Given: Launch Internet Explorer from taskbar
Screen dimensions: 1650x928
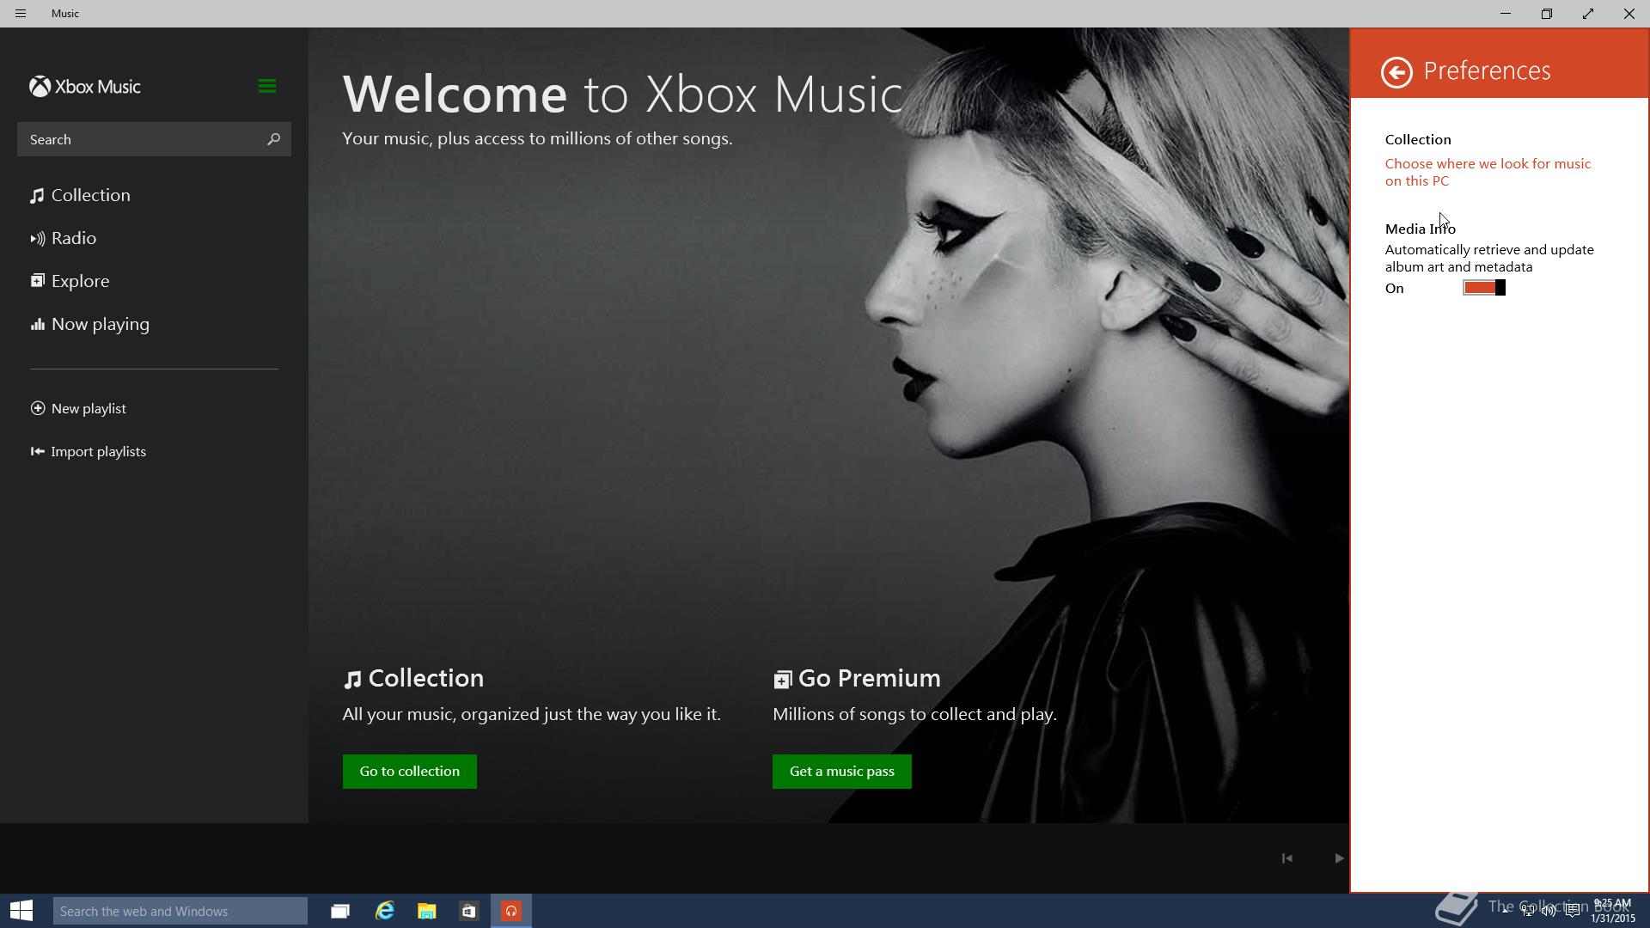Looking at the screenshot, I should click(x=384, y=911).
